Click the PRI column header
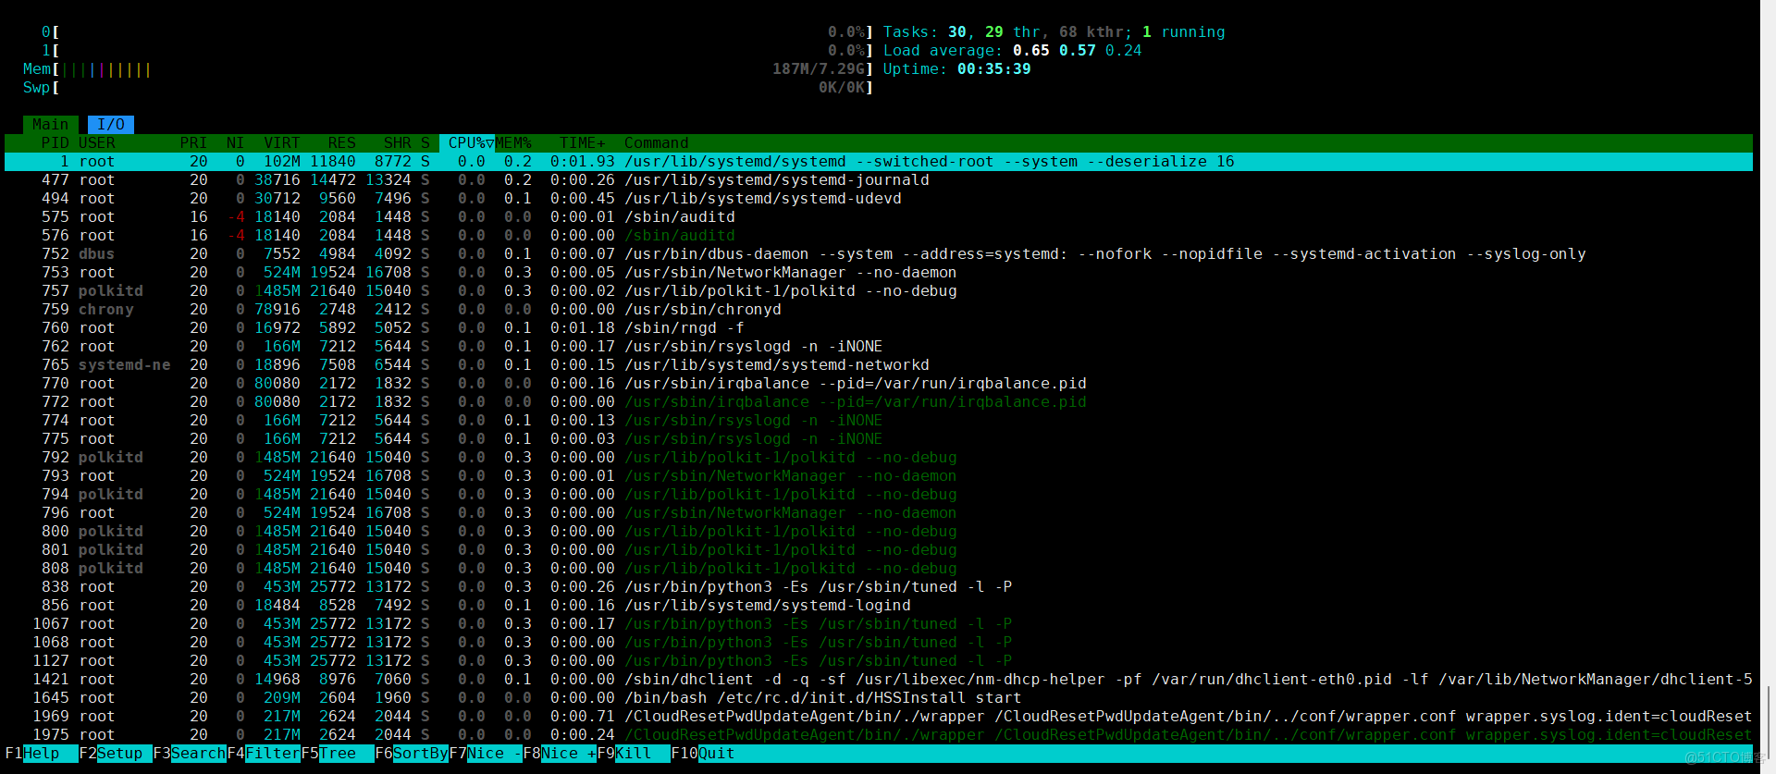1776x774 pixels. click(193, 143)
